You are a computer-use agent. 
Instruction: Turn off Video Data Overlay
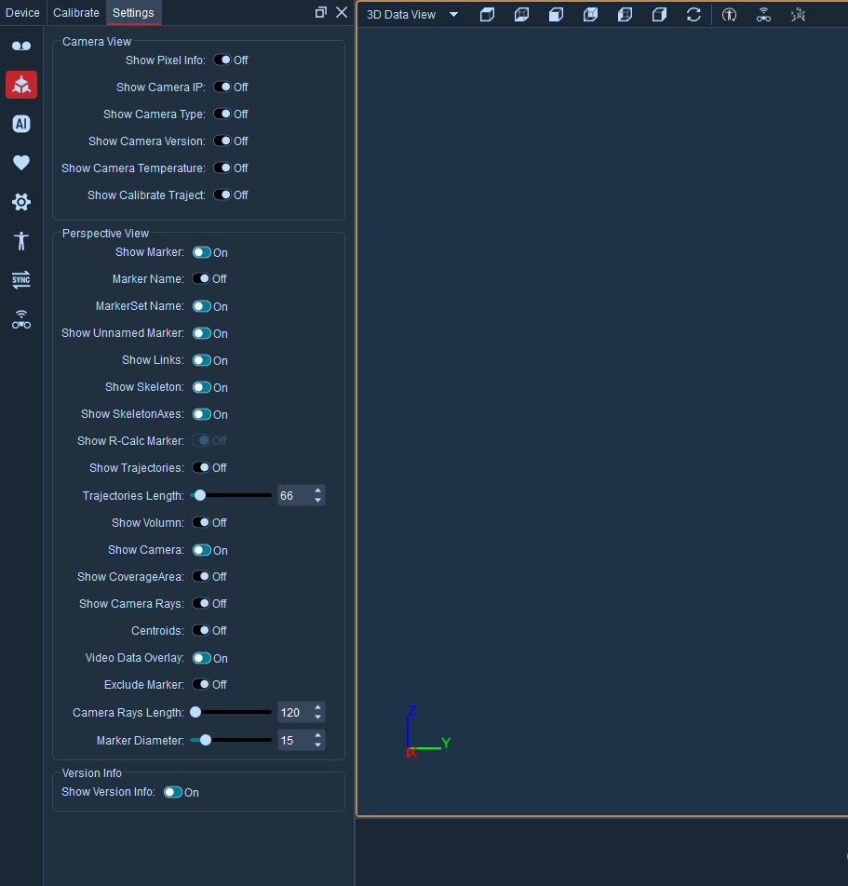pyautogui.click(x=202, y=658)
